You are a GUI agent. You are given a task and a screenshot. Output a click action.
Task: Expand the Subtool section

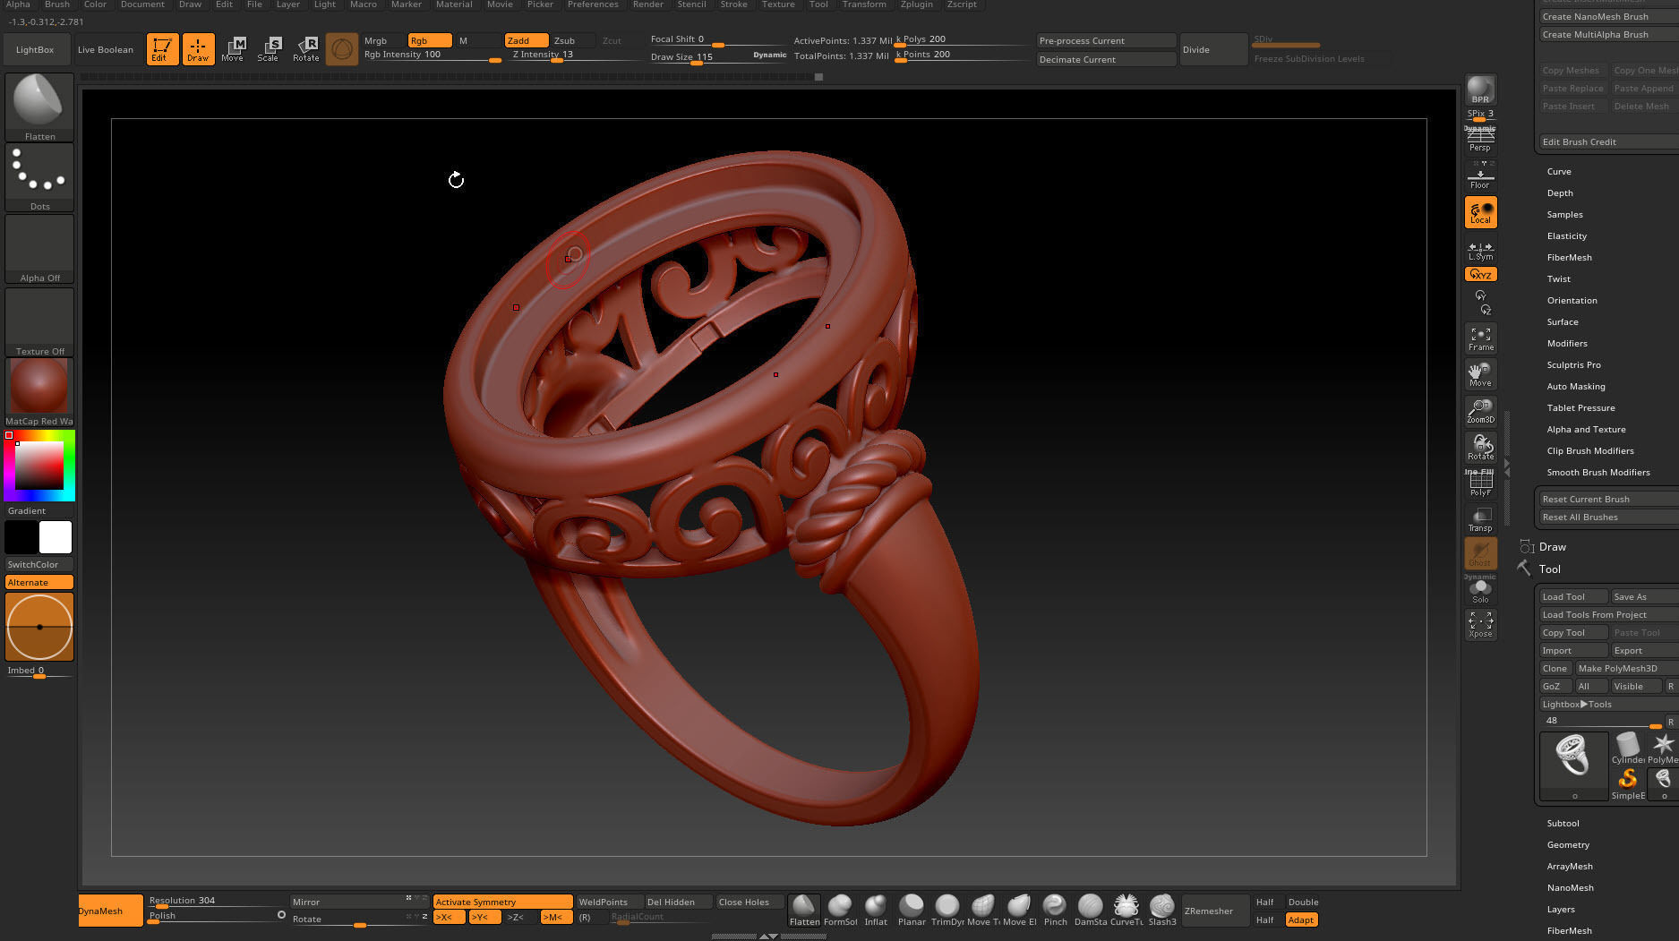coord(1563,823)
